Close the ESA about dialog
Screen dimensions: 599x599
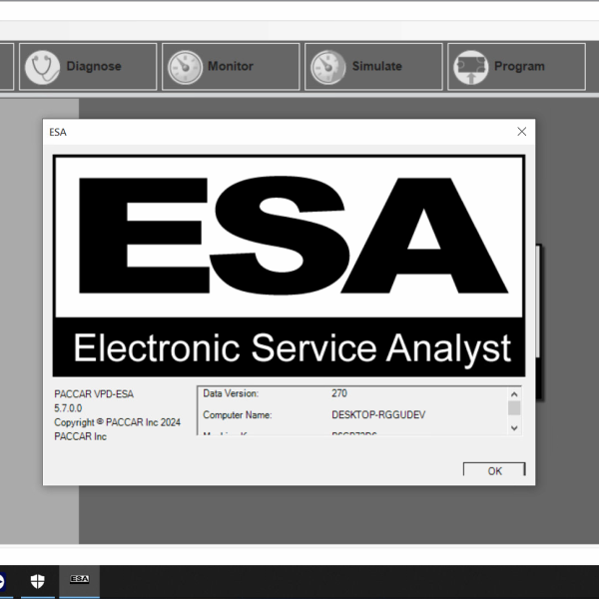point(521,132)
